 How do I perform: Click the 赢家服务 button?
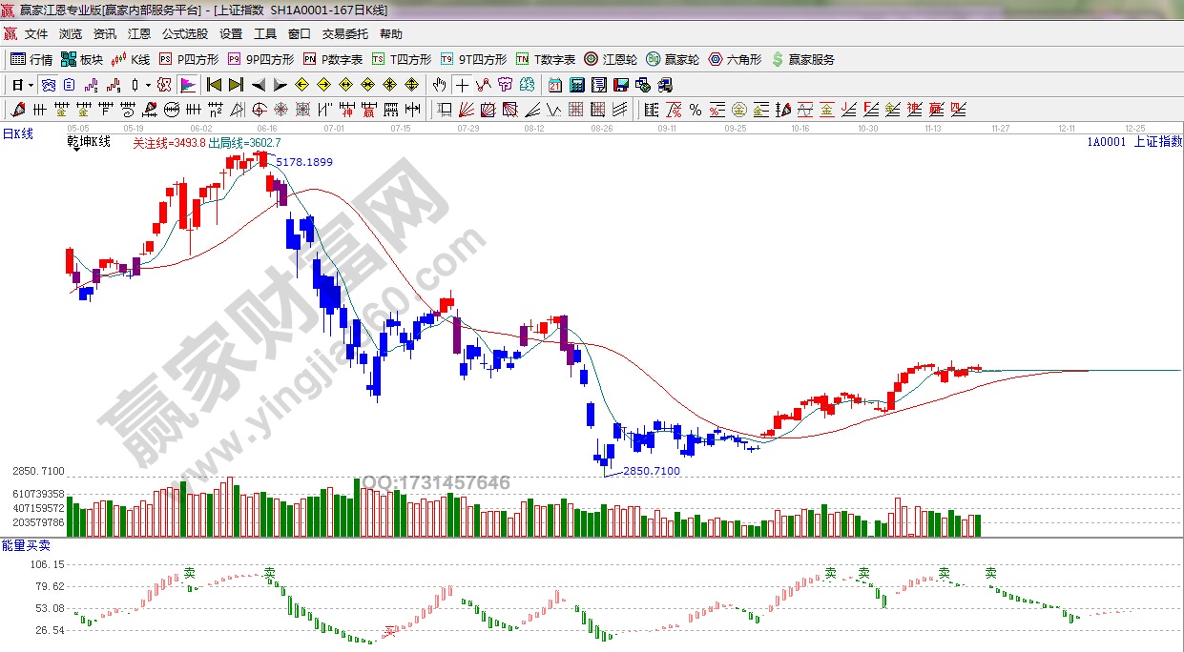802,59
